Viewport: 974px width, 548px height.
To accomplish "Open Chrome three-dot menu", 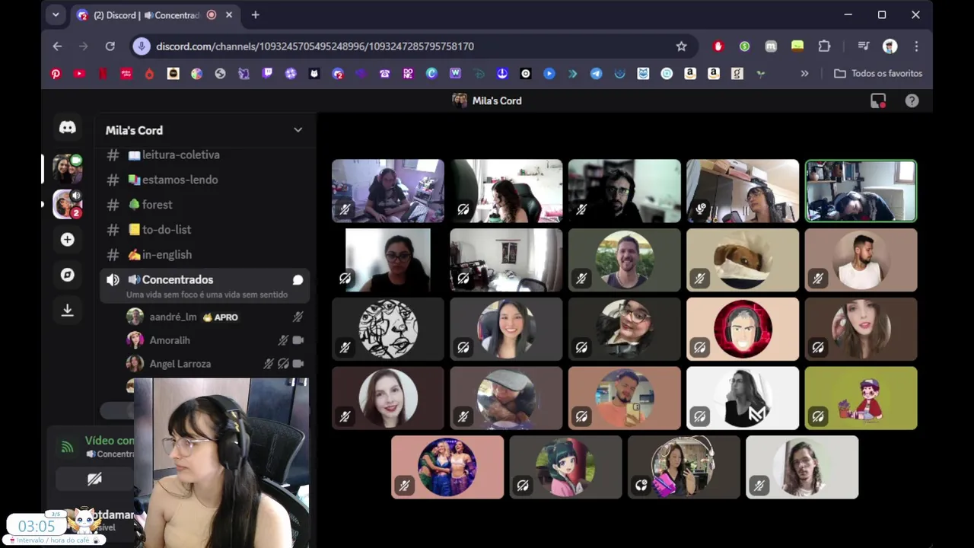I will pos(916,46).
